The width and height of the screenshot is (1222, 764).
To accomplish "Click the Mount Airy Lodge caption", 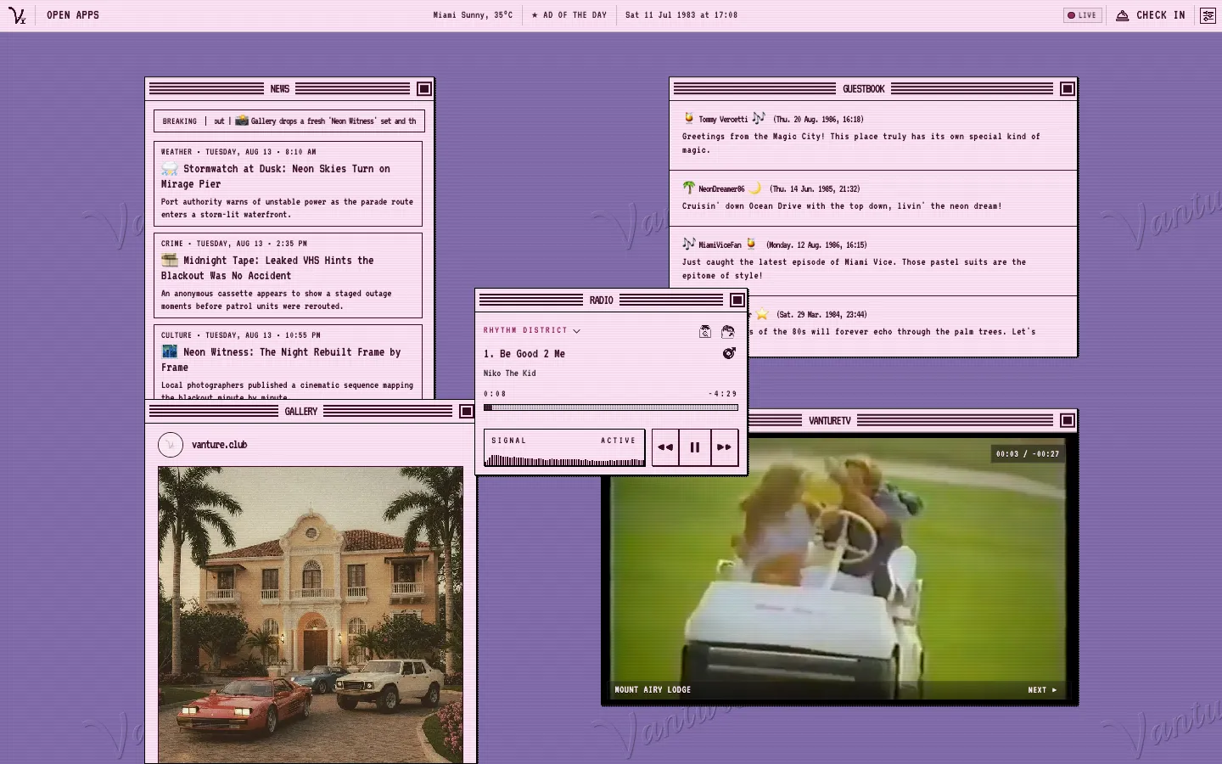I will [x=653, y=690].
